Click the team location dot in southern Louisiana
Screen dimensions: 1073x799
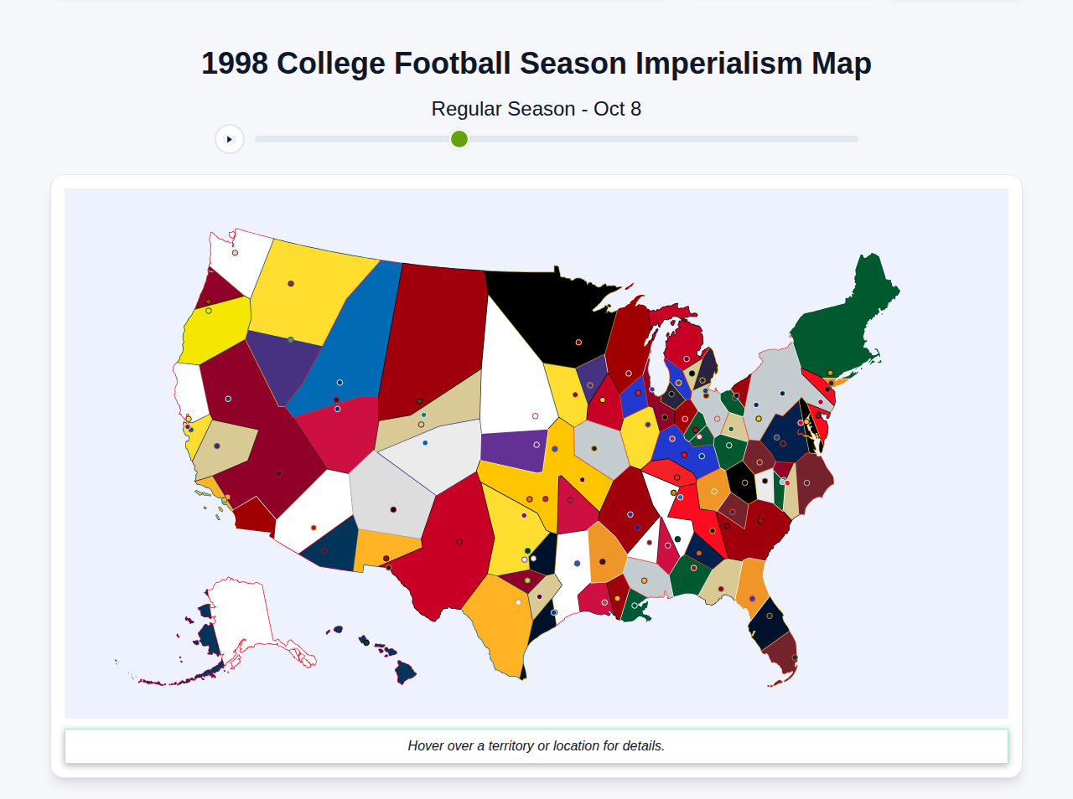tap(554, 612)
